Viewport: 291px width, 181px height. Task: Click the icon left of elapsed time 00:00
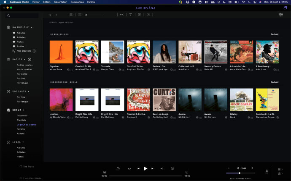coord(105,172)
